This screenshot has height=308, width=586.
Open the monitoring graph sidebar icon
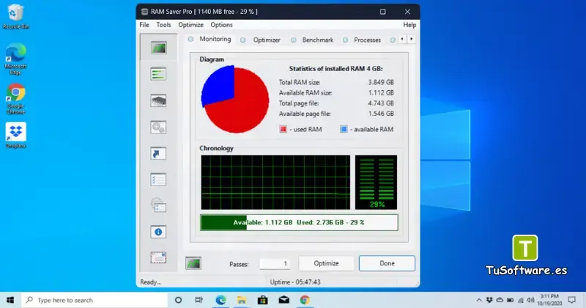click(x=158, y=48)
